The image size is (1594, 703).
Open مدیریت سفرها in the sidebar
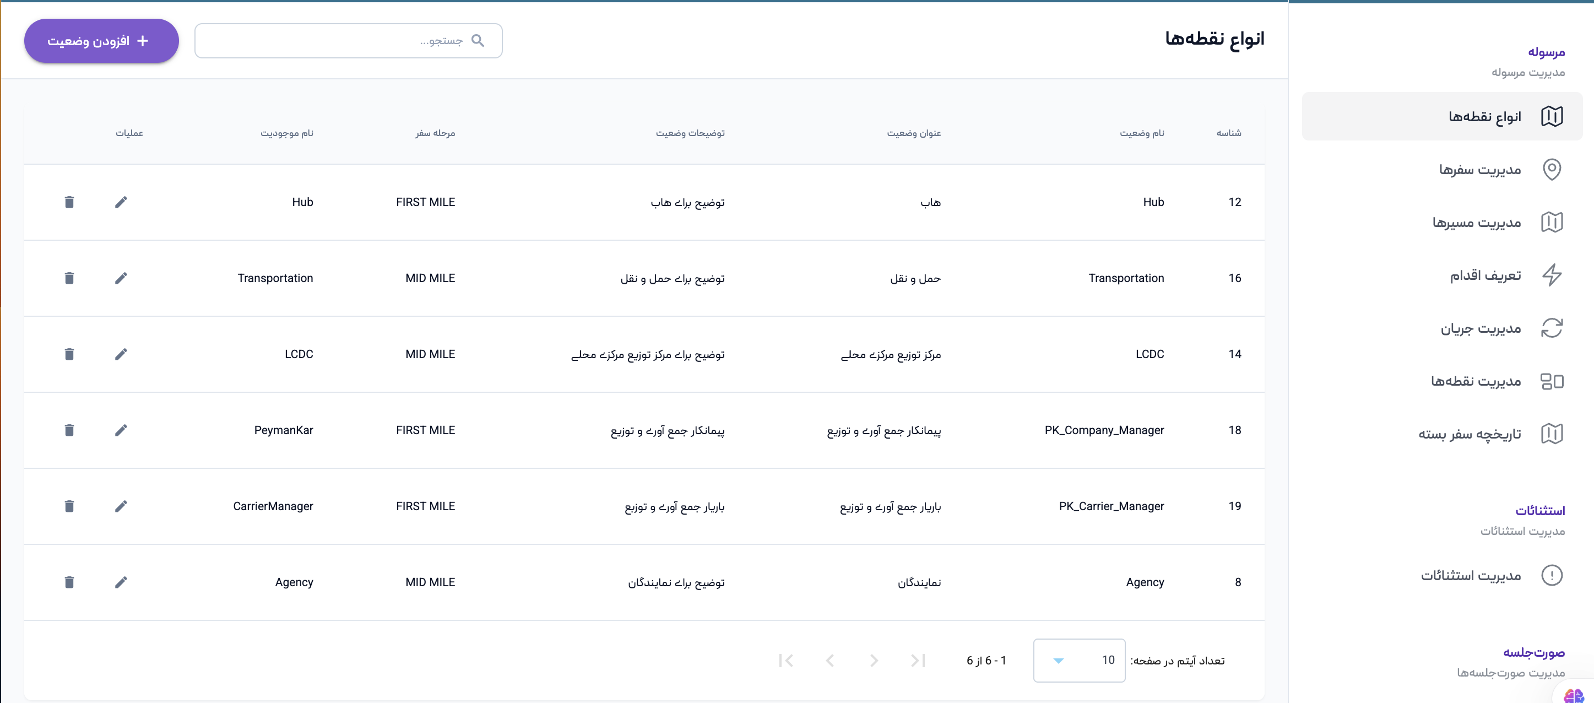[x=1479, y=170]
